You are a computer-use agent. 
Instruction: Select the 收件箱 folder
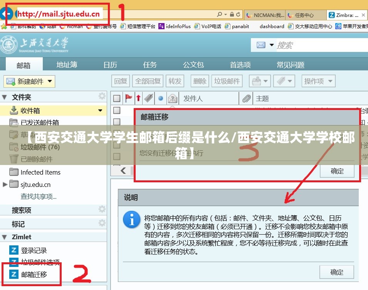[x=53, y=110]
